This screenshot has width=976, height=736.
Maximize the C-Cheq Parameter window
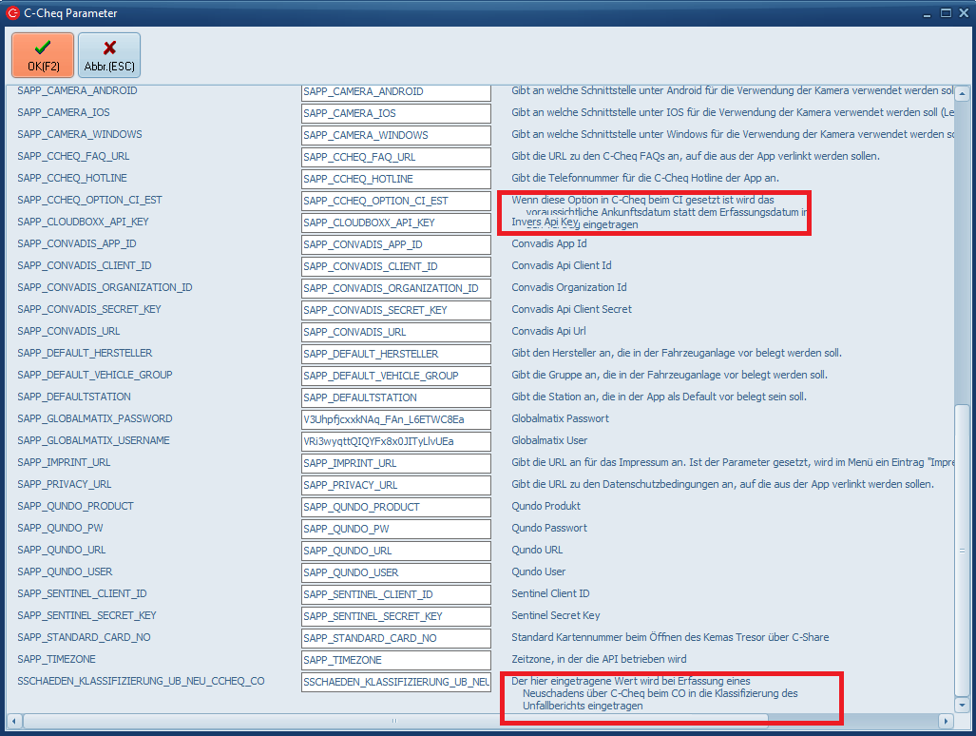946,13
